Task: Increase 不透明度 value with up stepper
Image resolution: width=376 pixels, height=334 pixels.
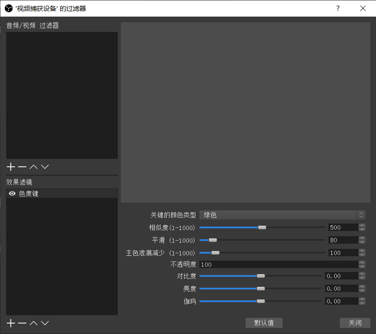Action: coord(362,263)
